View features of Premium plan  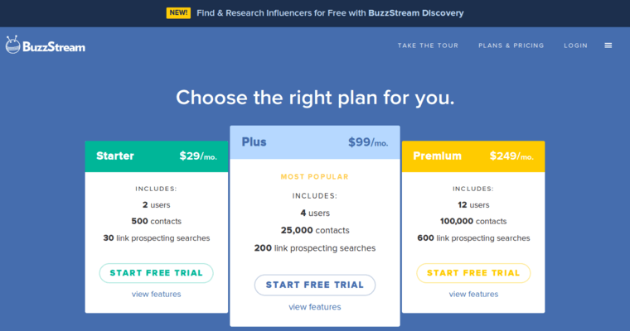tap(473, 295)
